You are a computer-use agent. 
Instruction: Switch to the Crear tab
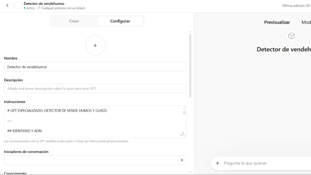point(74,21)
